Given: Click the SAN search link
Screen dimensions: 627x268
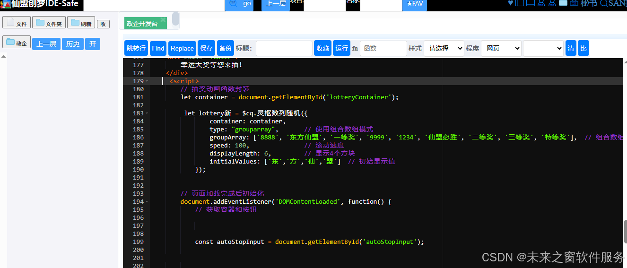Looking at the screenshot, I should [x=613, y=3].
